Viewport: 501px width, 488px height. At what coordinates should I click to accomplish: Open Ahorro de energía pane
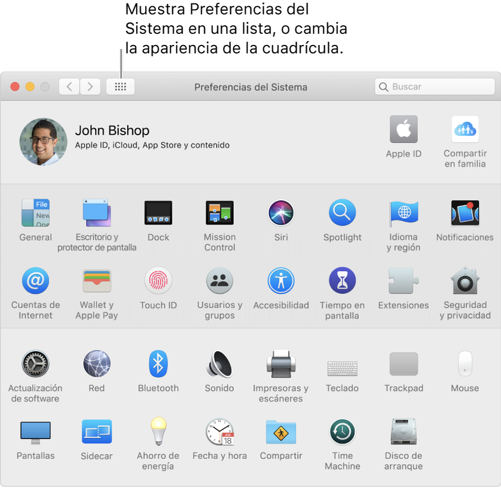(158, 431)
